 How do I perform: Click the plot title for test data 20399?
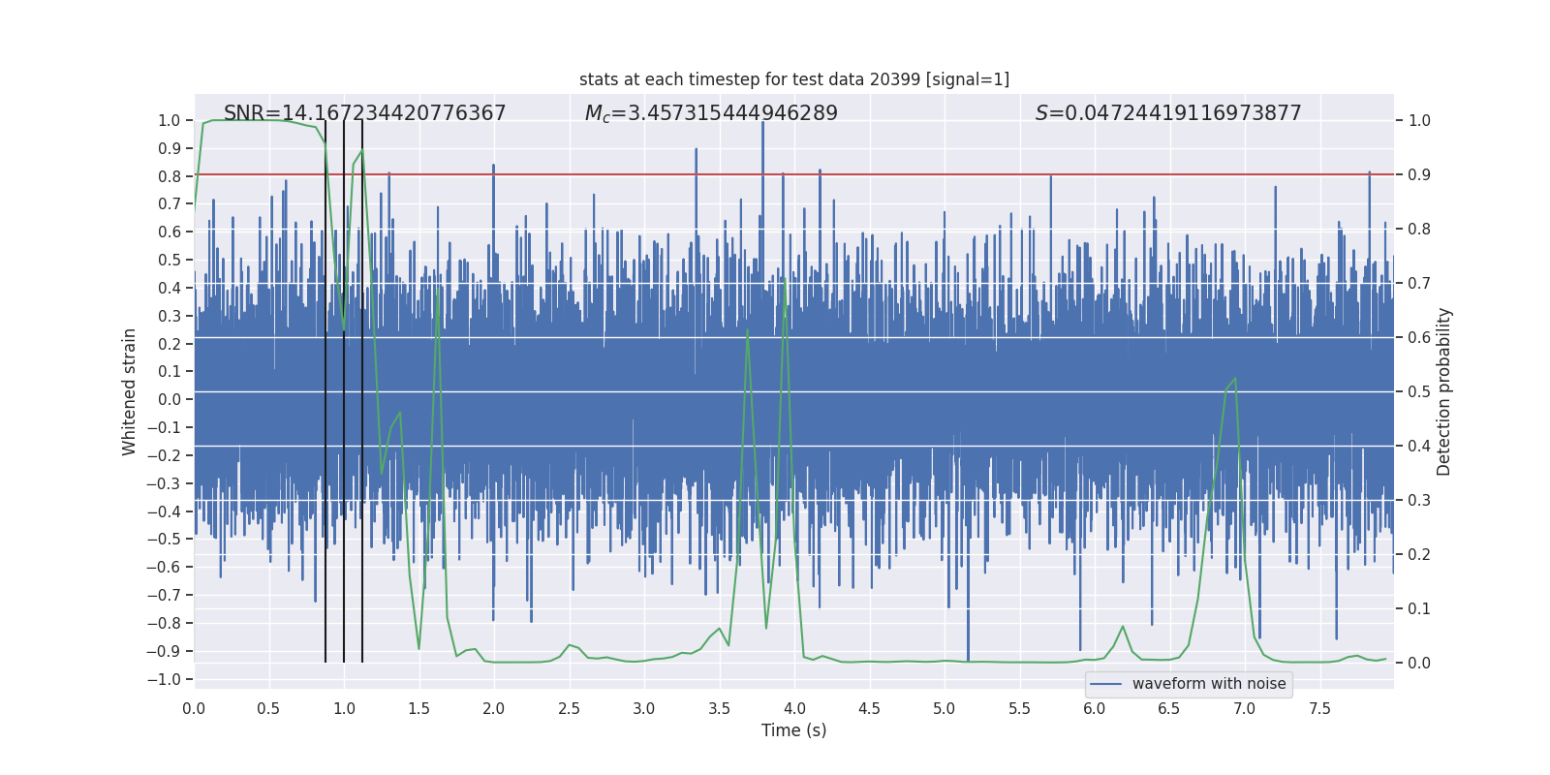tap(793, 79)
